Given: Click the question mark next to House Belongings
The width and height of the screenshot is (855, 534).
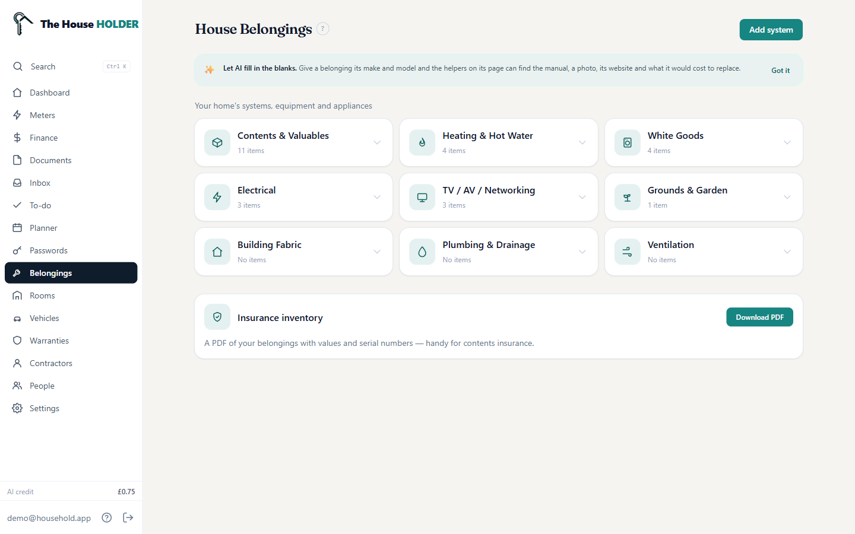Looking at the screenshot, I should click(323, 28).
